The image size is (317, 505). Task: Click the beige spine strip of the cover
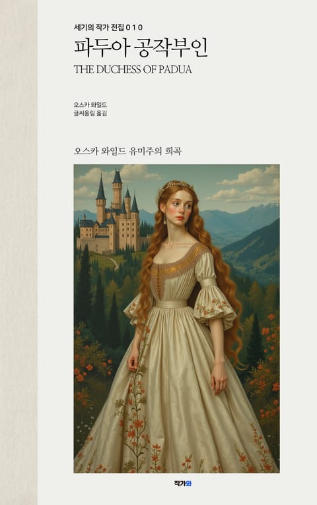[18, 252]
